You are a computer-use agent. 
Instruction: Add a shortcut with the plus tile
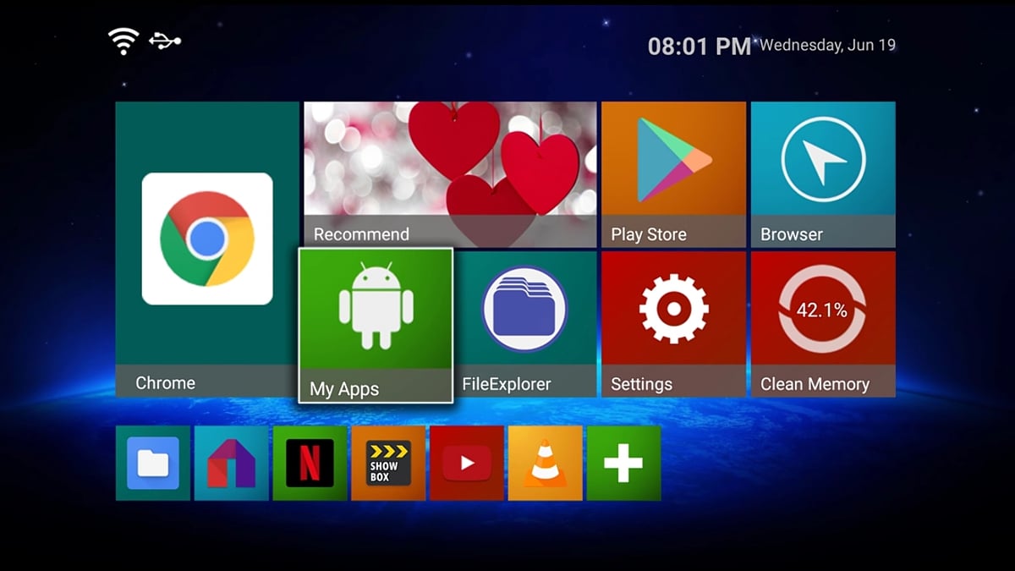tap(623, 463)
